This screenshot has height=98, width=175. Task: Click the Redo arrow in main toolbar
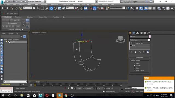tap(7, 8)
